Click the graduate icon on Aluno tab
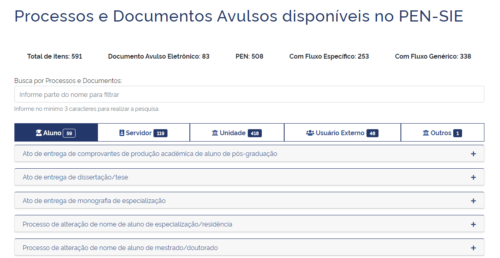Viewport: 500px width, 258px height. click(39, 133)
